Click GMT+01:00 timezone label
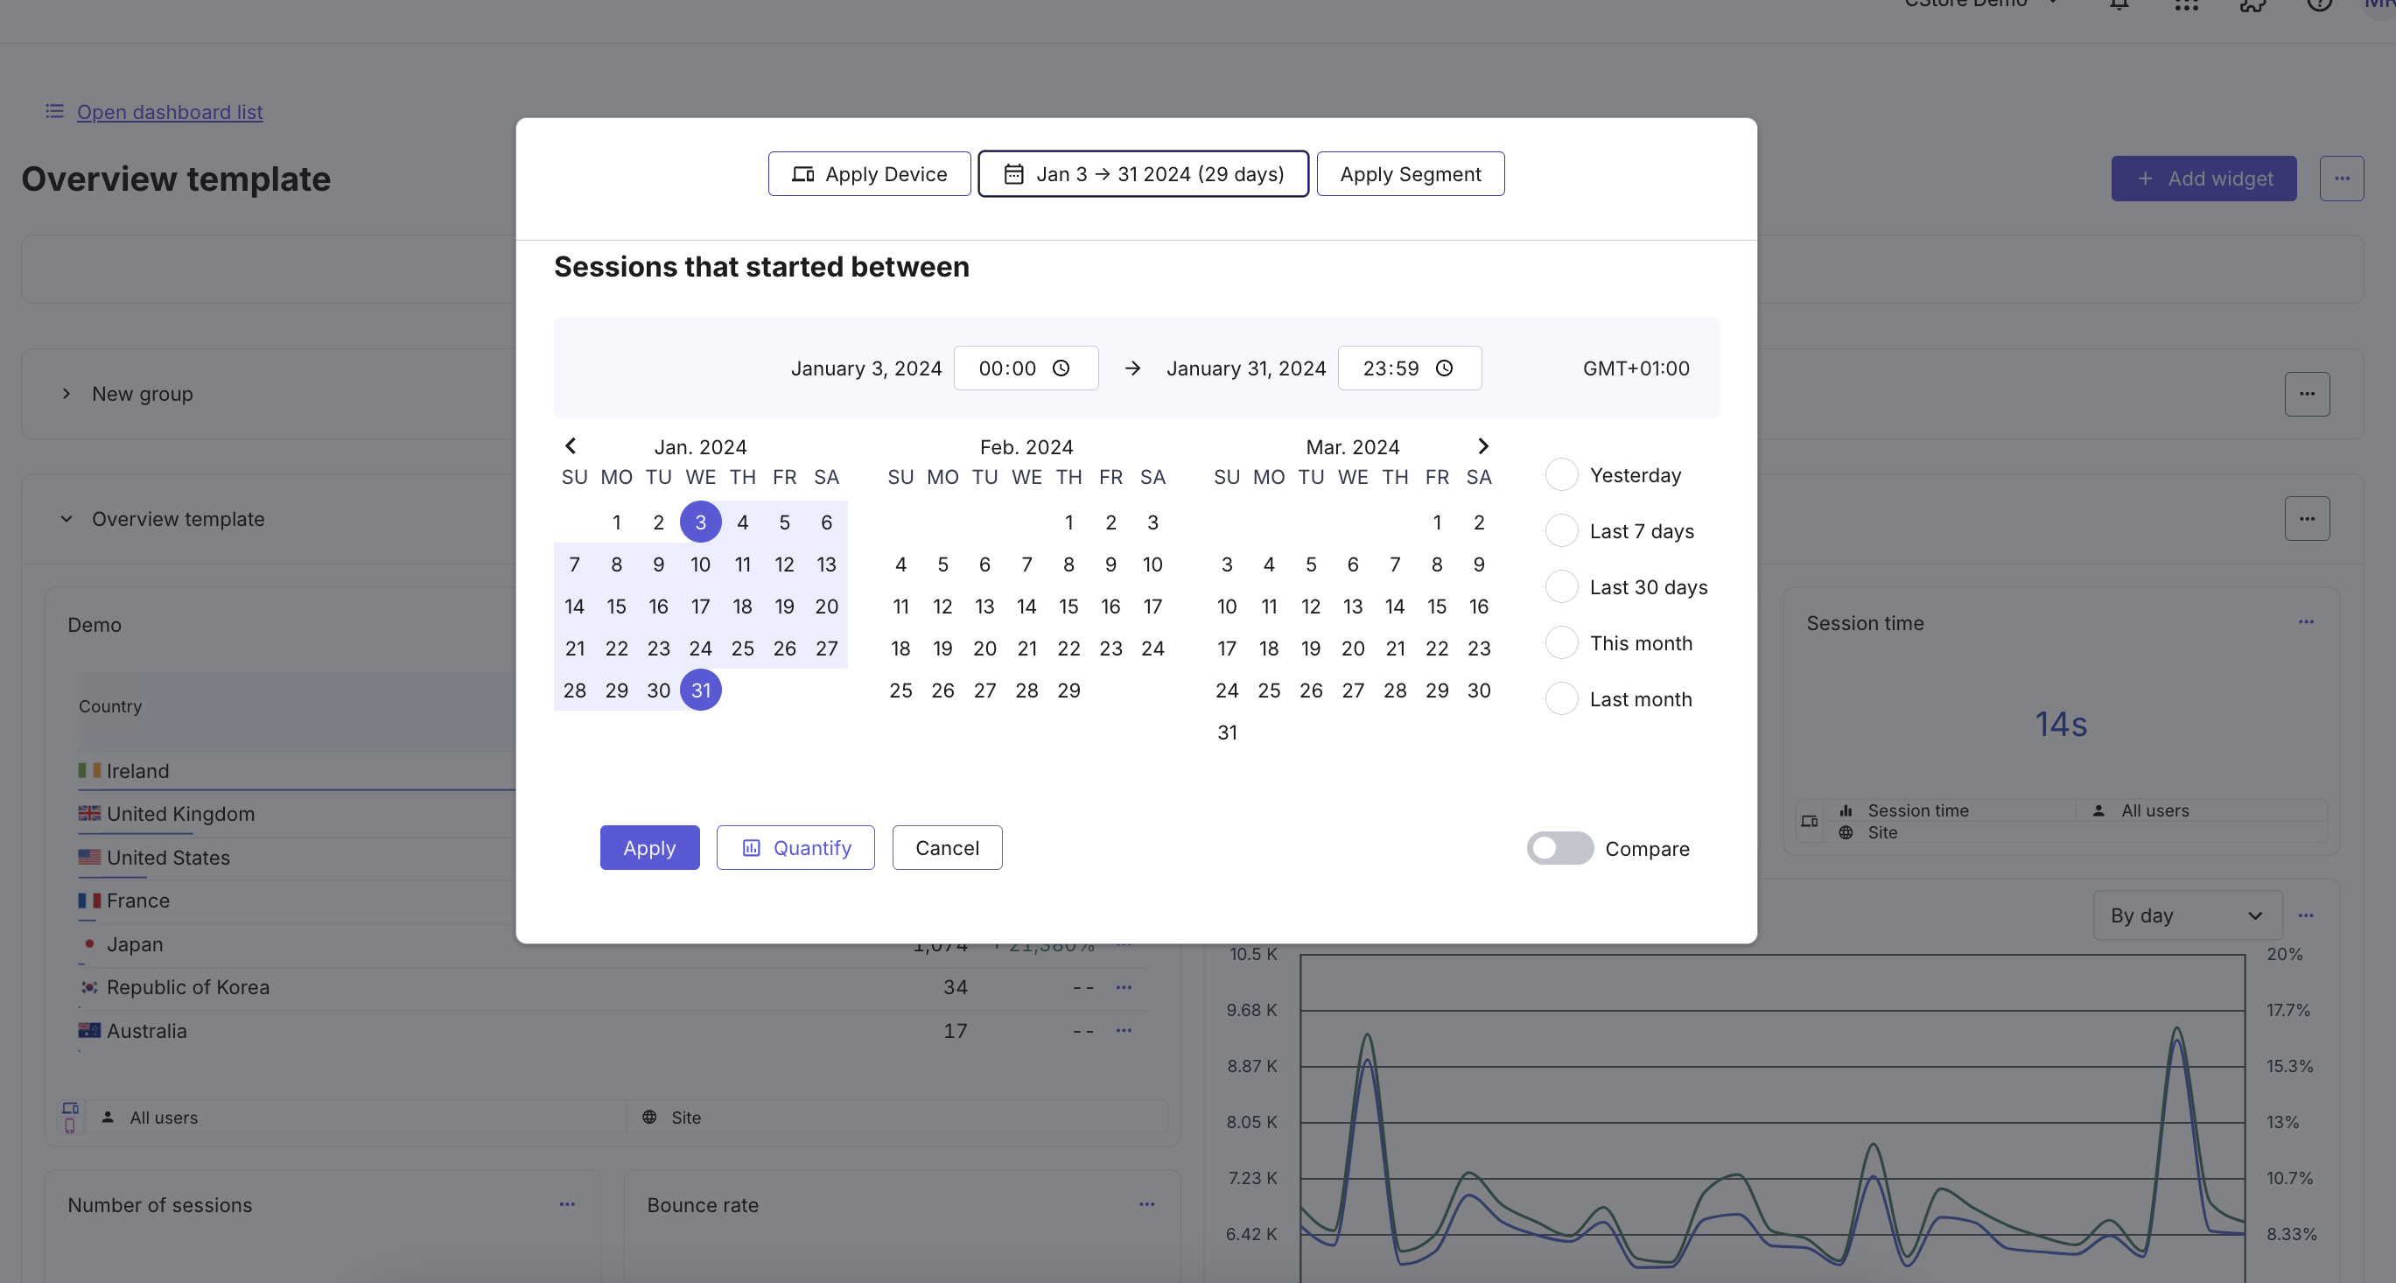Screen dimensions: 2396x1283 click(1636, 368)
